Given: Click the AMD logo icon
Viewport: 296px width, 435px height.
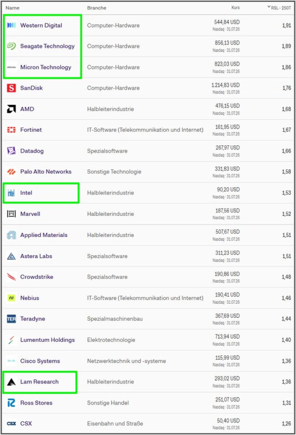Looking at the screenshot, I should click(x=11, y=109).
